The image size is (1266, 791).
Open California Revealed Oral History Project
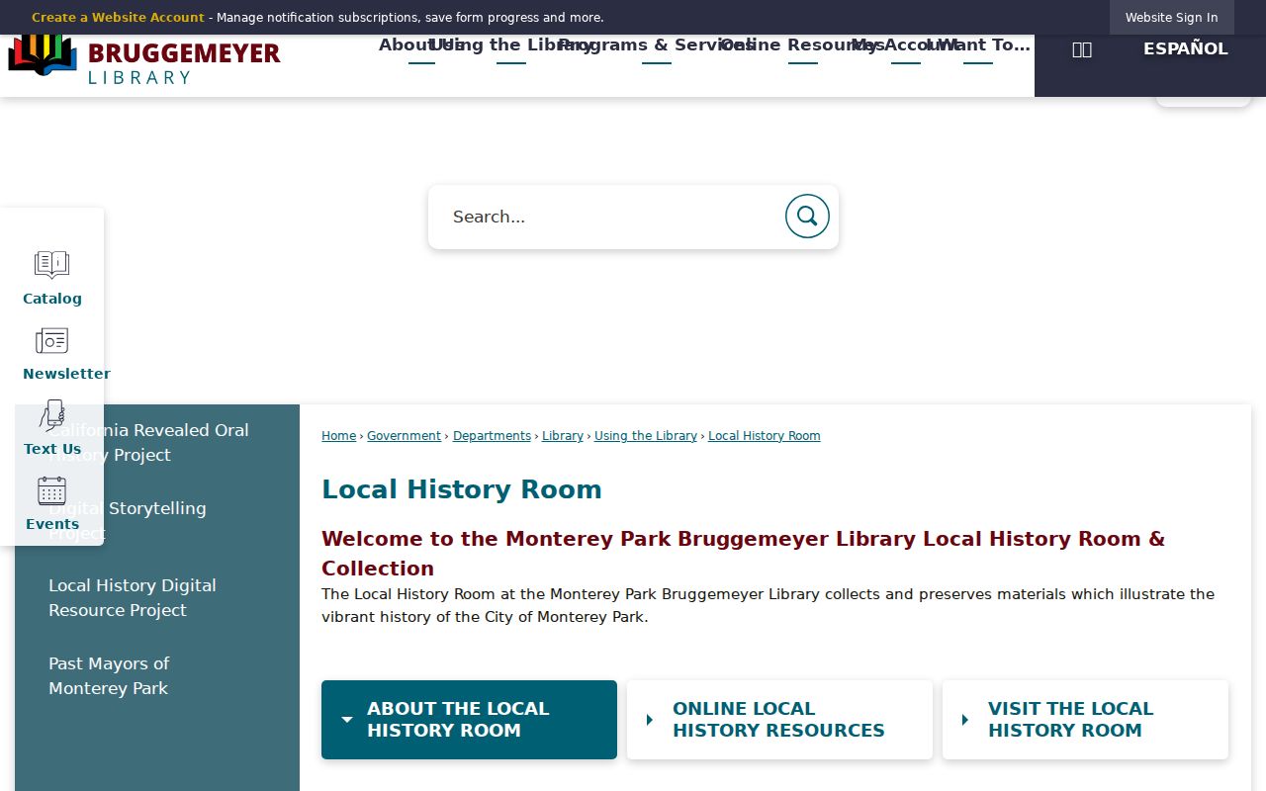point(148,443)
